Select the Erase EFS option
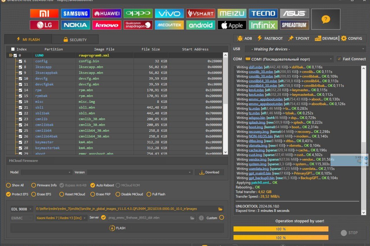The image size is (370, 246). click(41, 194)
